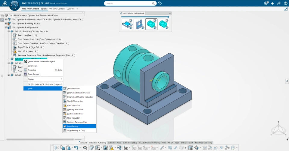Click Center tree on Preselected Objects
289x151 pixels.
click(x=43, y=62)
